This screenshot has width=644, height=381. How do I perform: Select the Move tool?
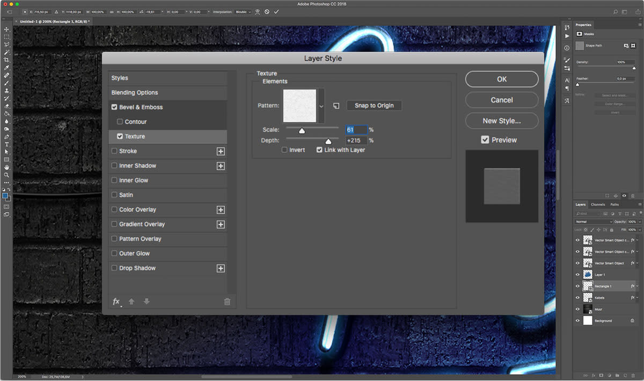pyautogui.click(x=7, y=29)
